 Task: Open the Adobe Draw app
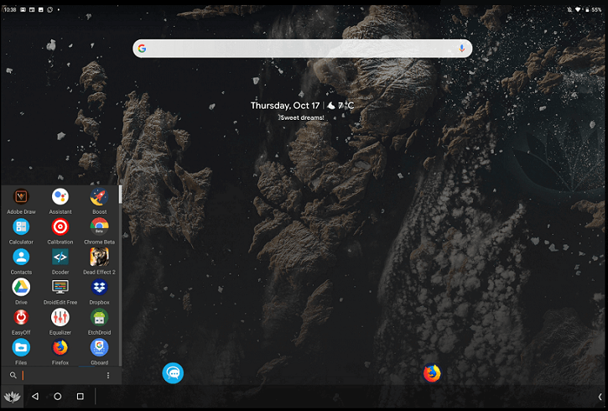[21, 197]
